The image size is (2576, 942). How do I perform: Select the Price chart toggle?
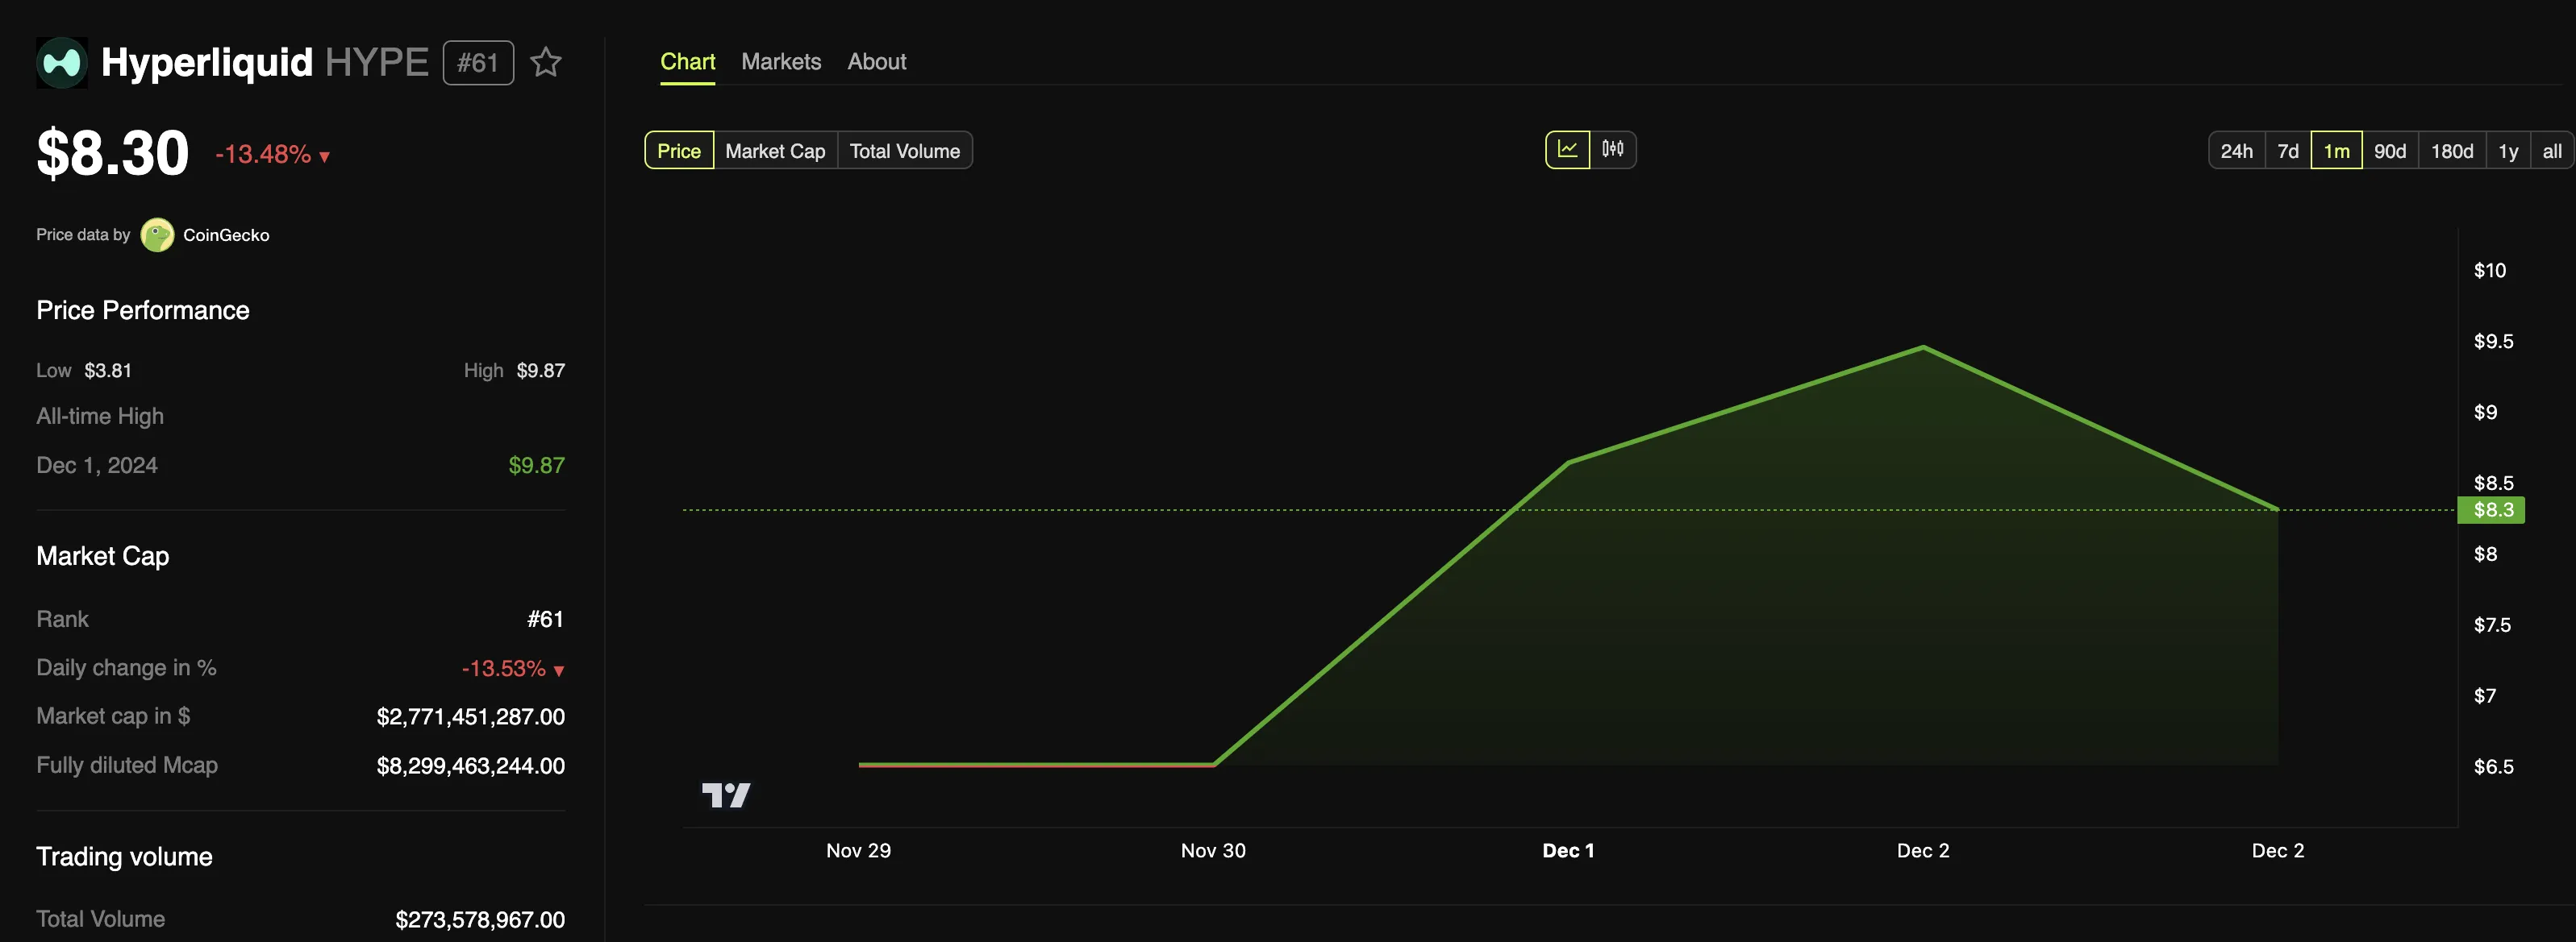pos(679,151)
